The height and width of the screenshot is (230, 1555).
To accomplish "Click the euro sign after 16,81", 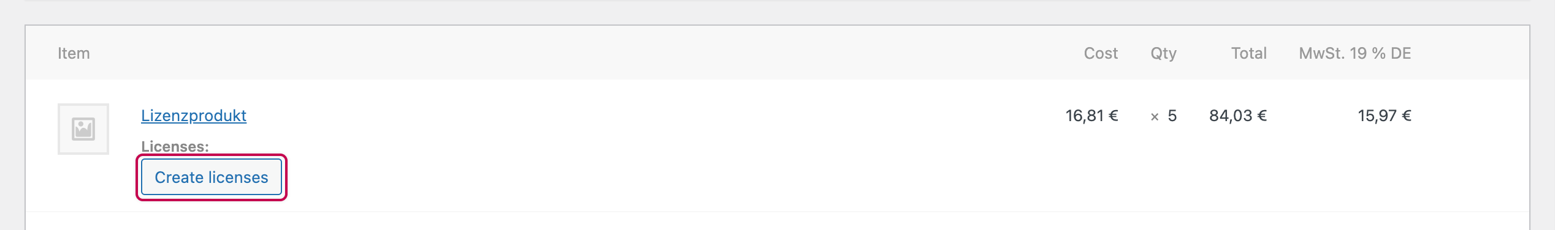I will pyautogui.click(x=1113, y=116).
